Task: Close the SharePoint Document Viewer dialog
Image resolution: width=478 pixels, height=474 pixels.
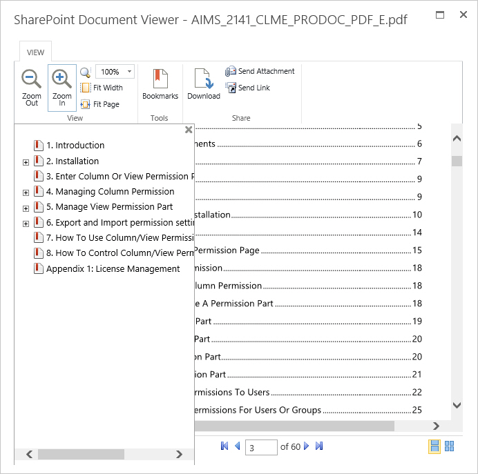Action: (x=463, y=14)
